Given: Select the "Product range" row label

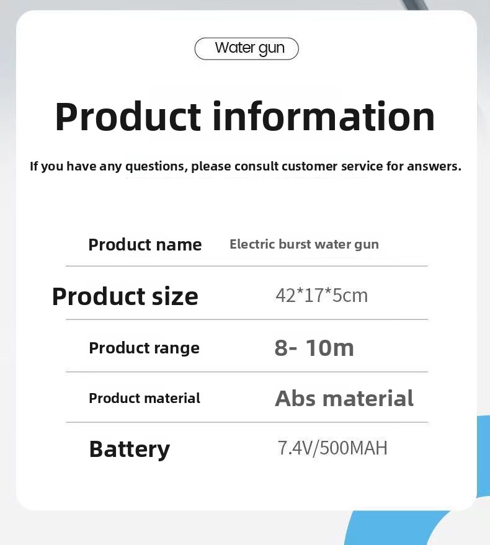Looking at the screenshot, I should [x=144, y=348].
